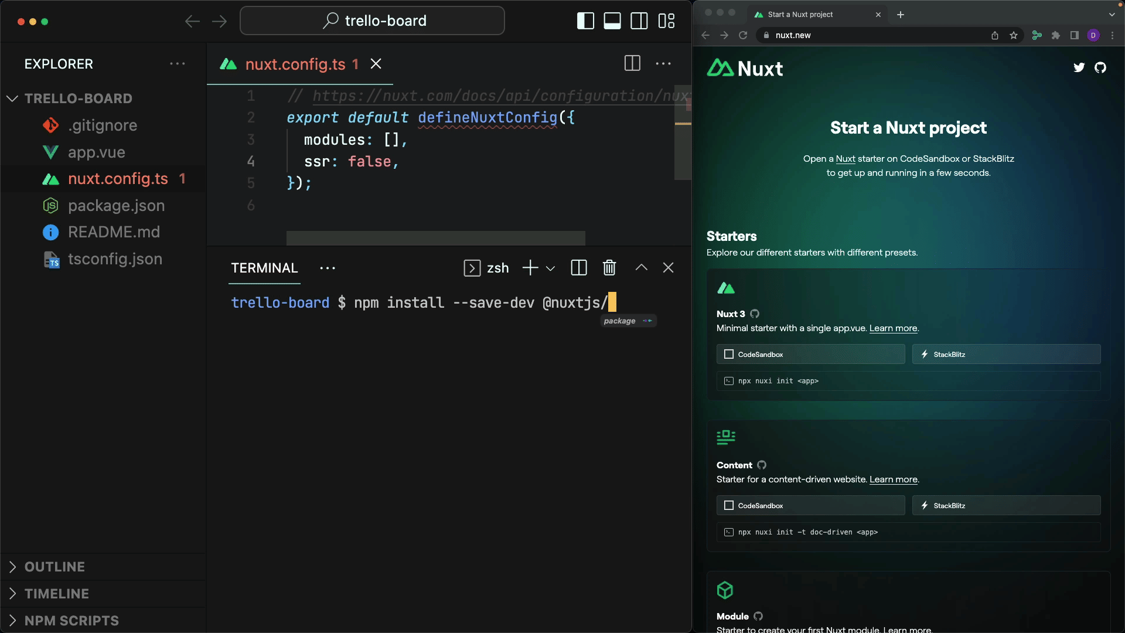1125x633 pixels.
Task: Open the browser three-dot menu
Action: coord(1112,35)
